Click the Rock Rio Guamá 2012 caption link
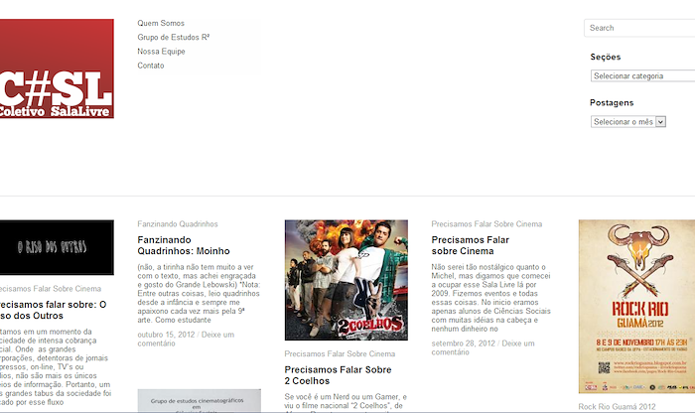 617,407
